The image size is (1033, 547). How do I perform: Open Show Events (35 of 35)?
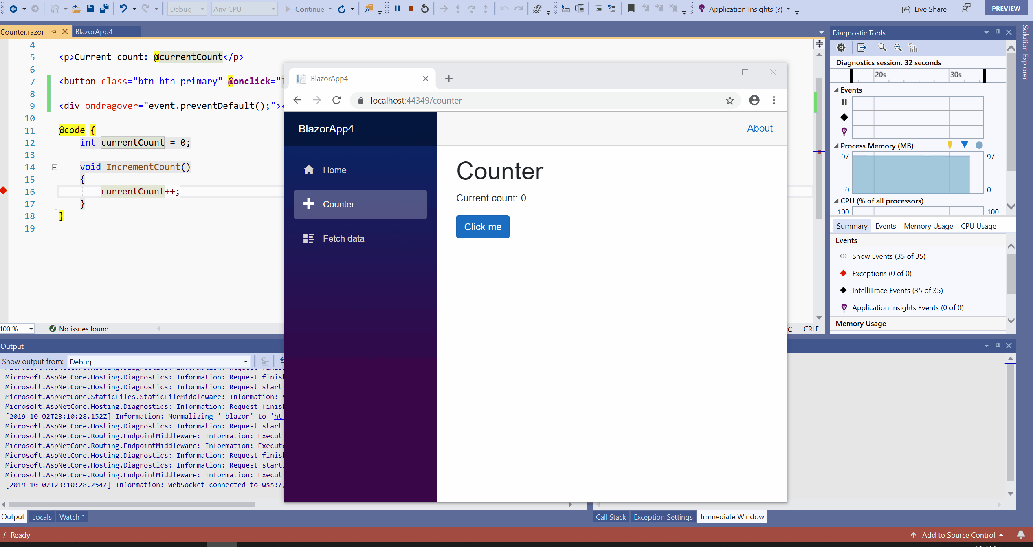click(888, 256)
